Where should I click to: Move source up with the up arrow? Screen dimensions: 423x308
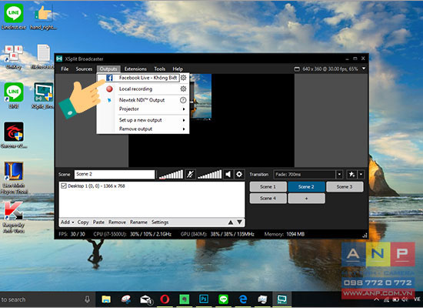[x=231, y=222]
